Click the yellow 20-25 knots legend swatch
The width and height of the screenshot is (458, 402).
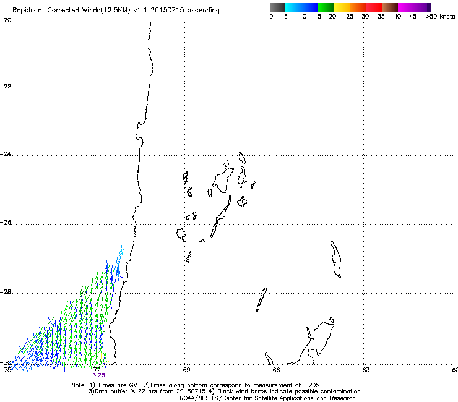coord(342,7)
